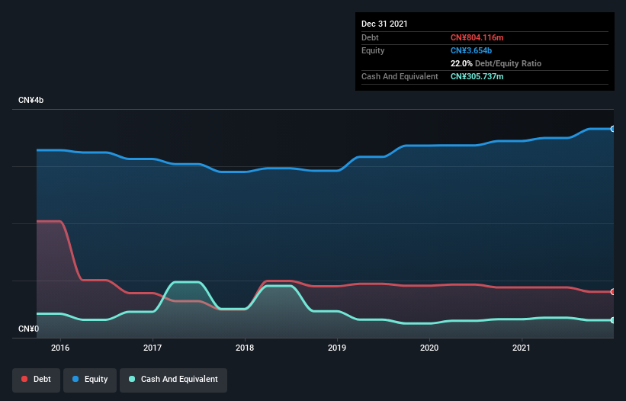Click the 22.0% Debt/Equity Ratio text
The height and width of the screenshot is (401, 626).
pos(496,63)
